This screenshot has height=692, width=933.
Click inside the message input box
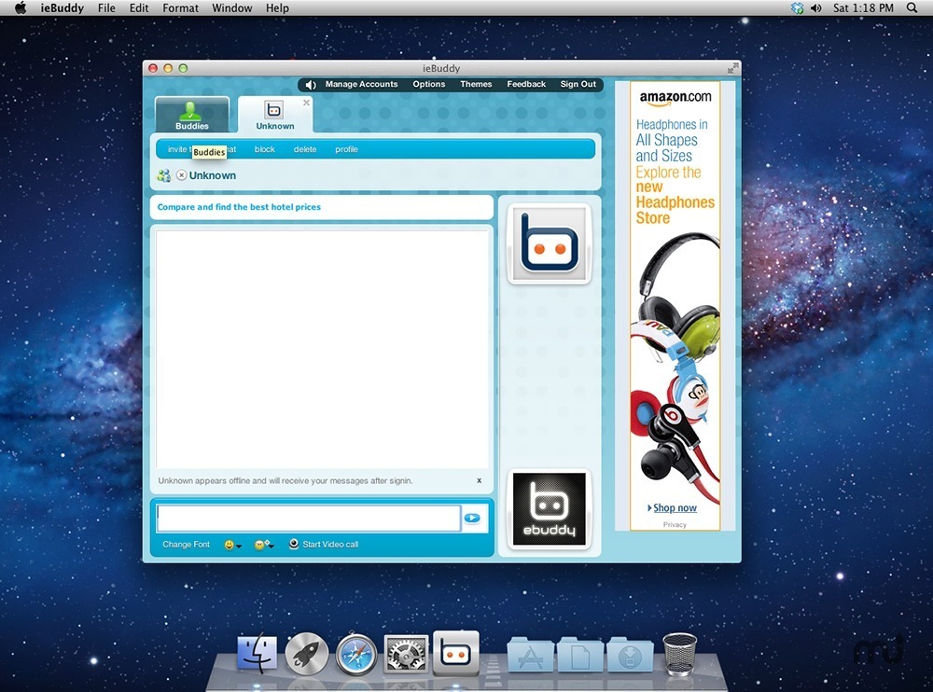308,517
